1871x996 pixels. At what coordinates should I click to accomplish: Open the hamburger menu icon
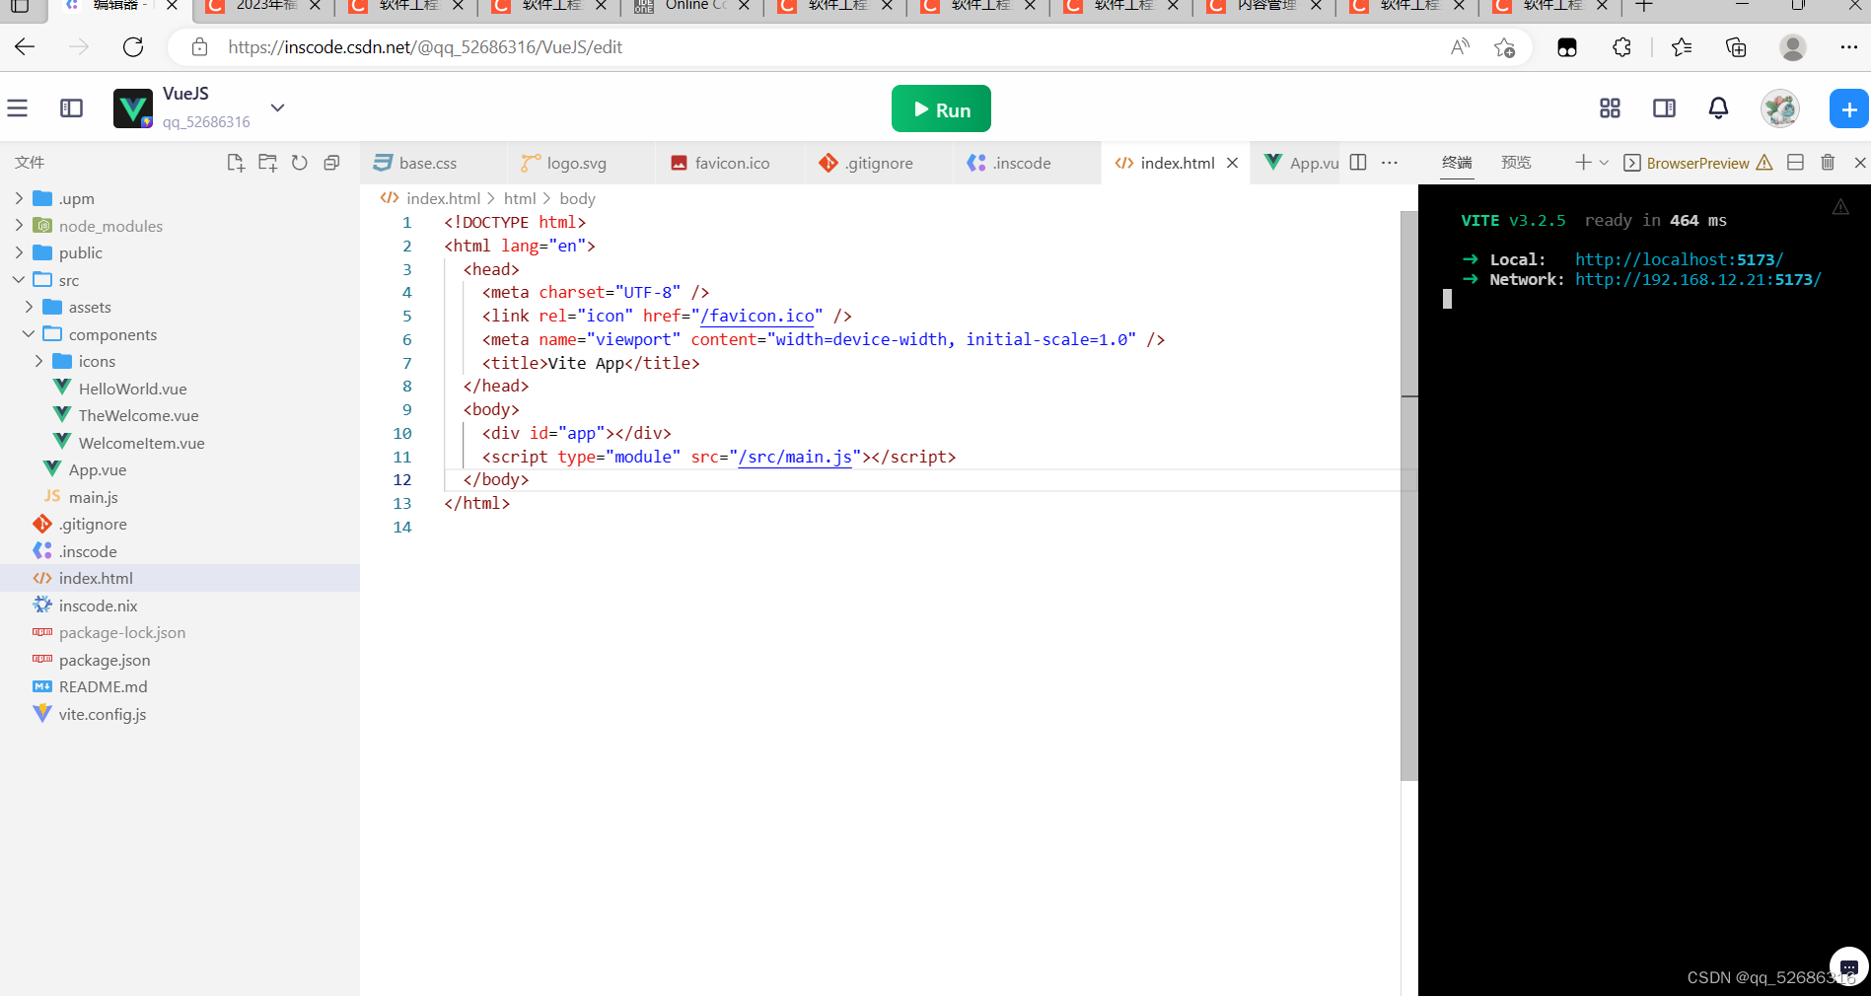click(x=18, y=108)
